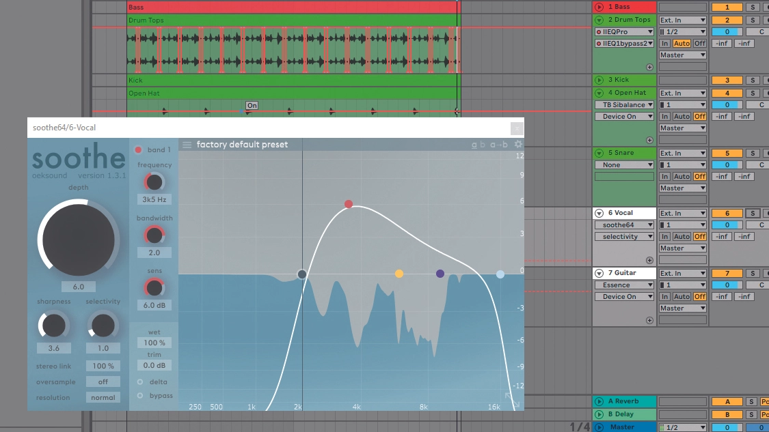This screenshot has height=432, width=769.
Task: Collapse the 7 Guitar track
Action: tap(599, 273)
